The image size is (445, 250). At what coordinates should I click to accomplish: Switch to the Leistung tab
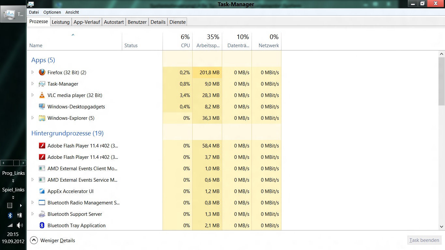tap(61, 22)
